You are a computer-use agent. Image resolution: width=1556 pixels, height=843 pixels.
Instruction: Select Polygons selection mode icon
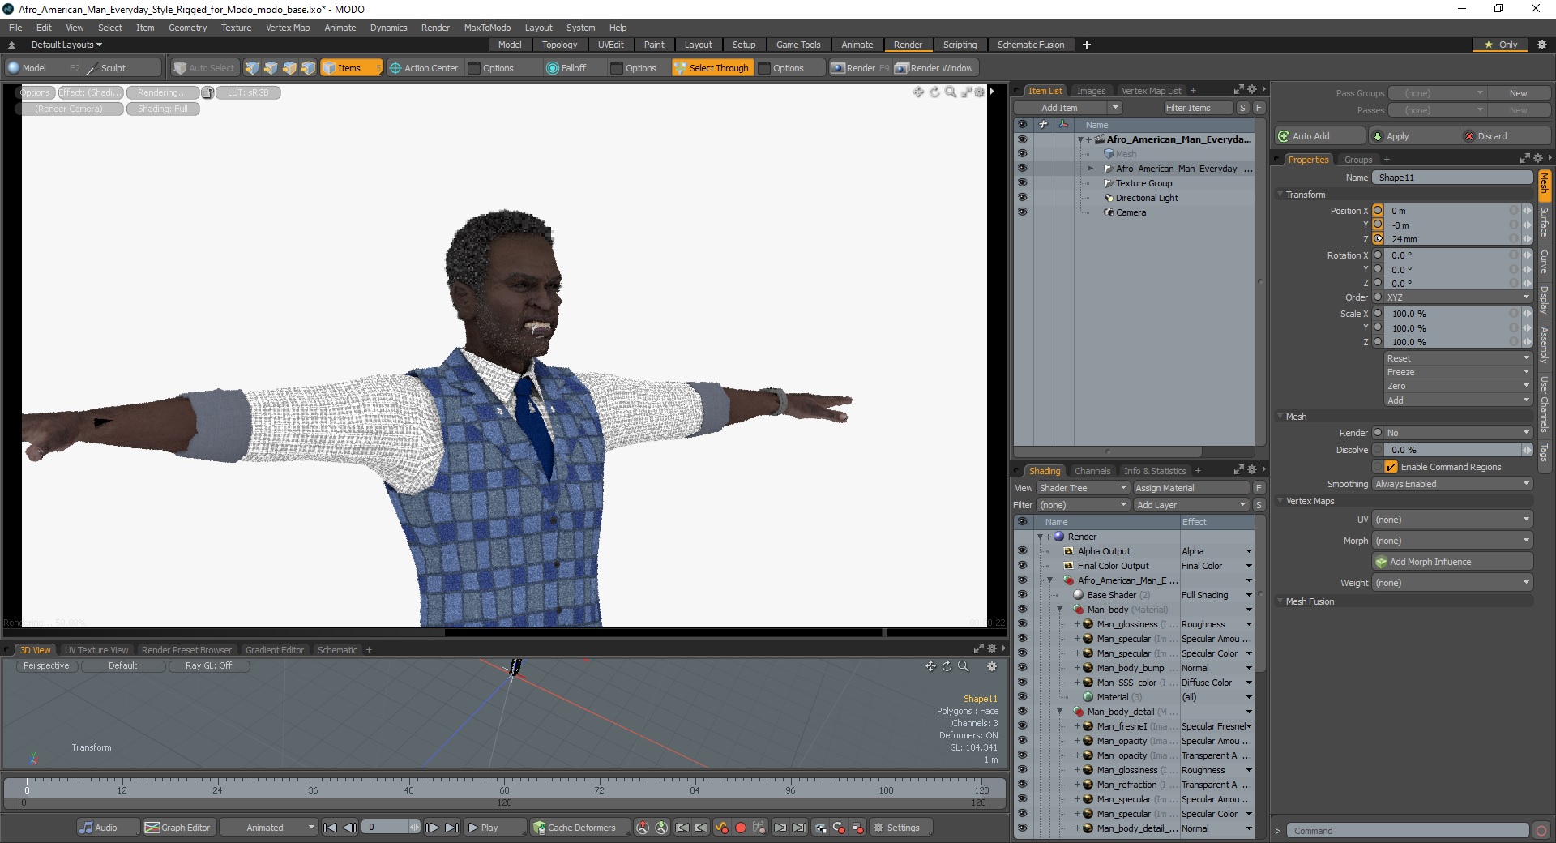tap(289, 68)
